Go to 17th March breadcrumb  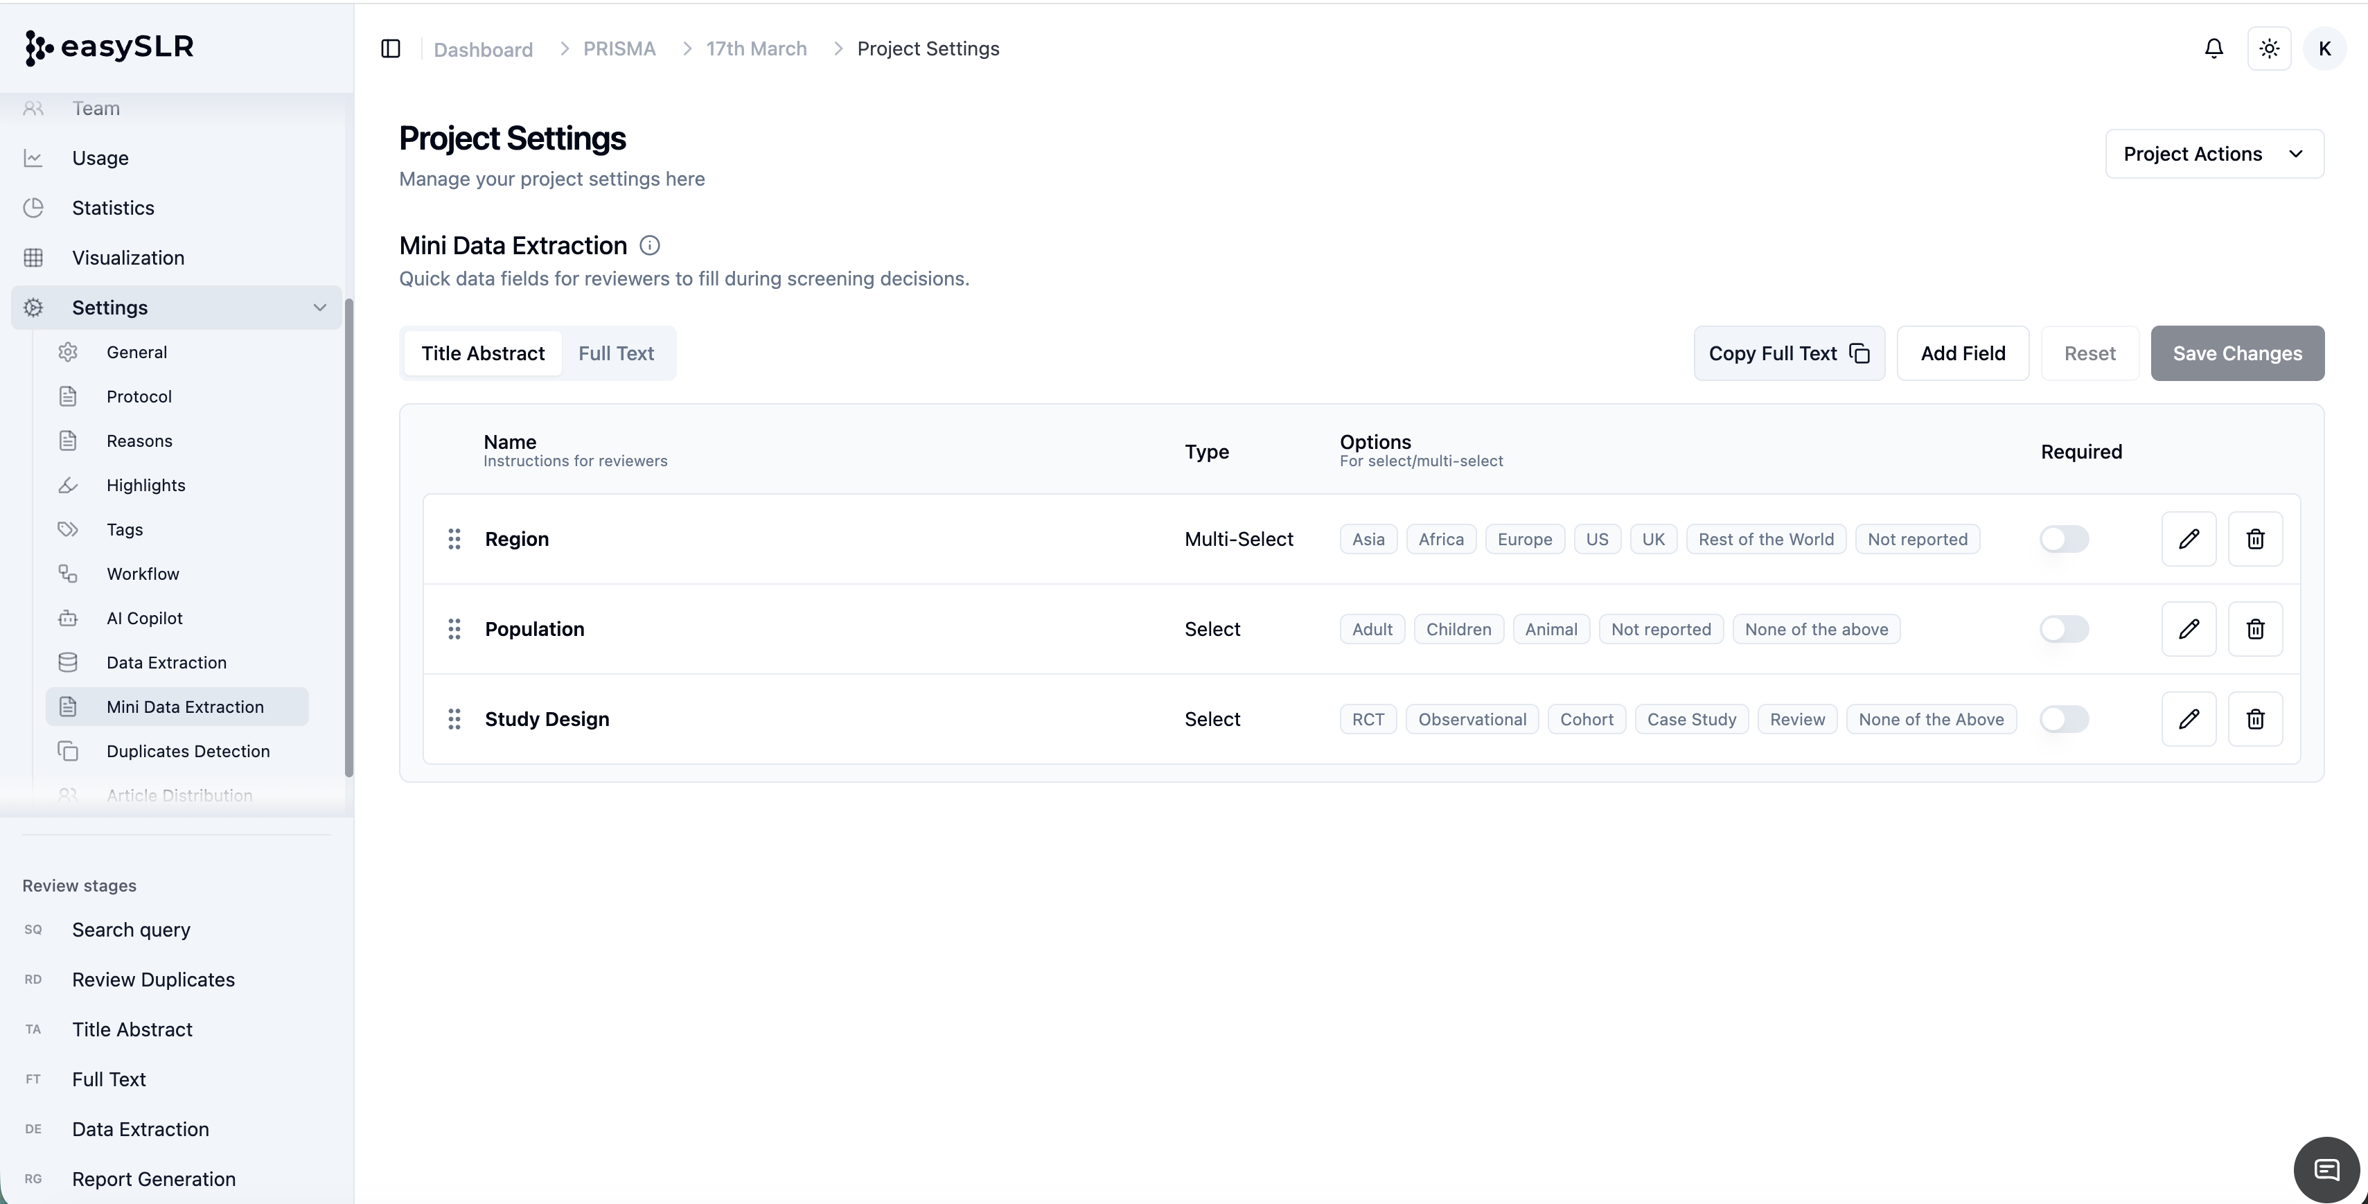(757, 48)
